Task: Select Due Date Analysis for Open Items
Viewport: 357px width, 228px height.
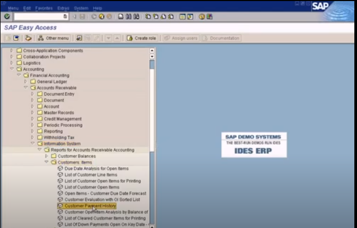Action: [x=93, y=169]
